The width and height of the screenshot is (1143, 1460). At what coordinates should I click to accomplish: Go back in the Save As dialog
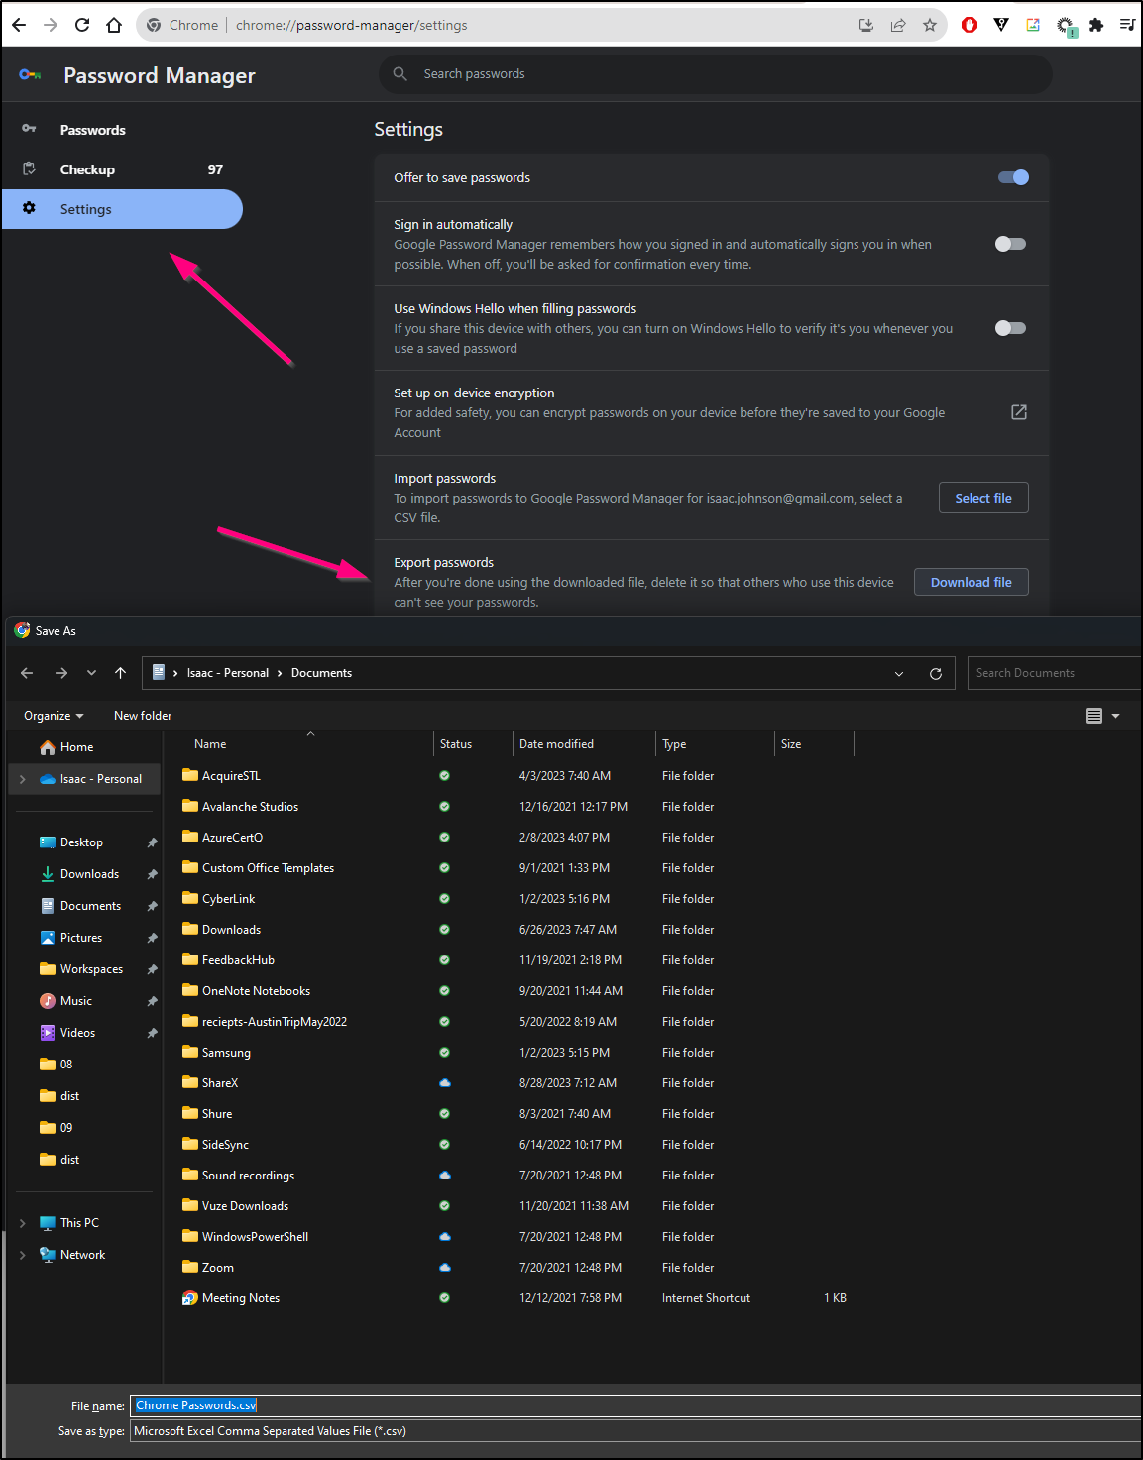[x=27, y=673]
